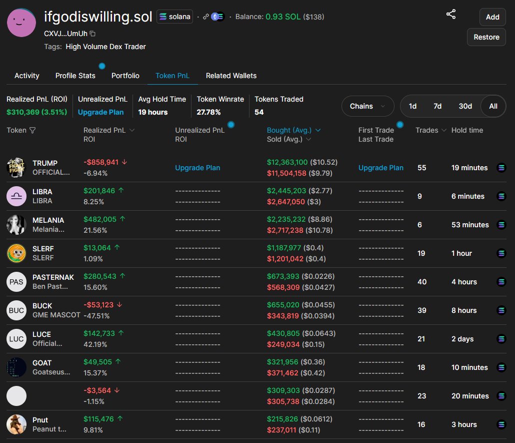Click Solana chain icon in LUCE row
The width and height of the screenshot is (515, 443).
click(x=501, y=339)
